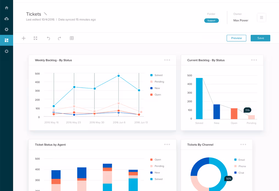This screenshot has width=279, height=191.
Task: Click Data synced 15 minutes ago text
Action: click(x=77, y=19)
